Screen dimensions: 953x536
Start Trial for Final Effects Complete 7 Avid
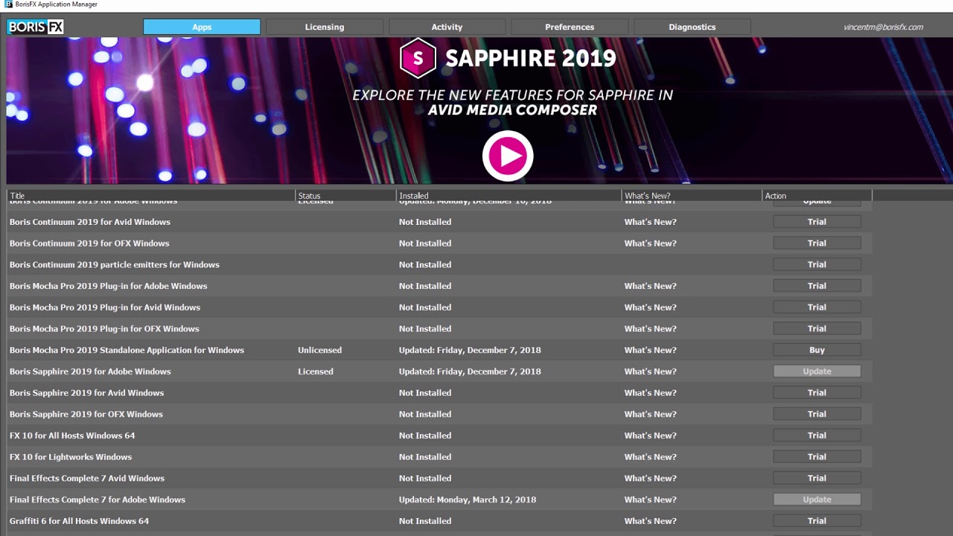pyautogui.click(x=817, y=479)
